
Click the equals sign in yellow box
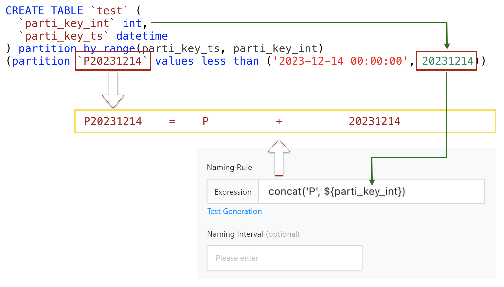coord(172,122)
